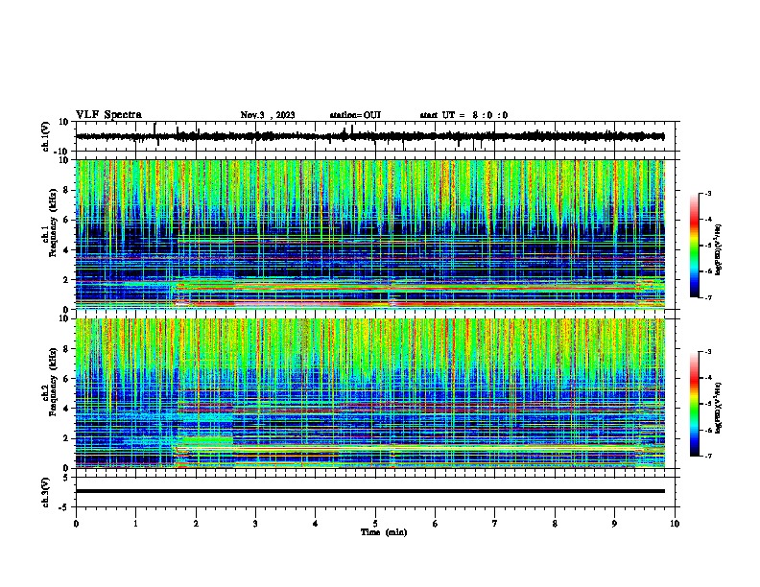Click the 'VLF Spectra' title text
The image size is (760, 587).
(108, 114)
